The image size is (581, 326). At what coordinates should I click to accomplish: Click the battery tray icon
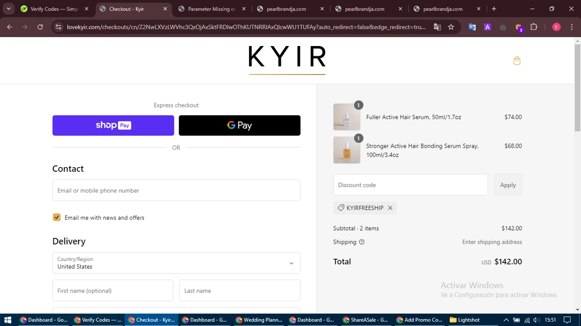click(x=516, y=320)
